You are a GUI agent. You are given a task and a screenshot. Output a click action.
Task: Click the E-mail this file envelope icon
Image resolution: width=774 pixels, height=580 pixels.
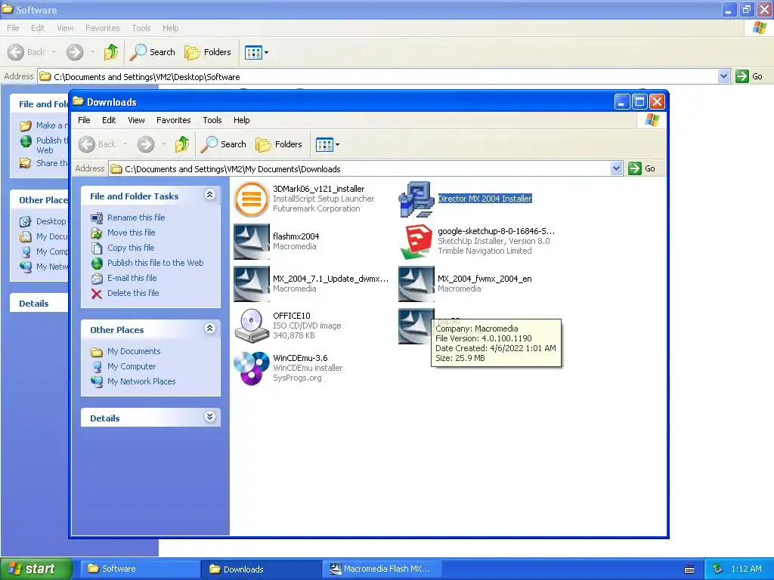click(x=97, y=278)
